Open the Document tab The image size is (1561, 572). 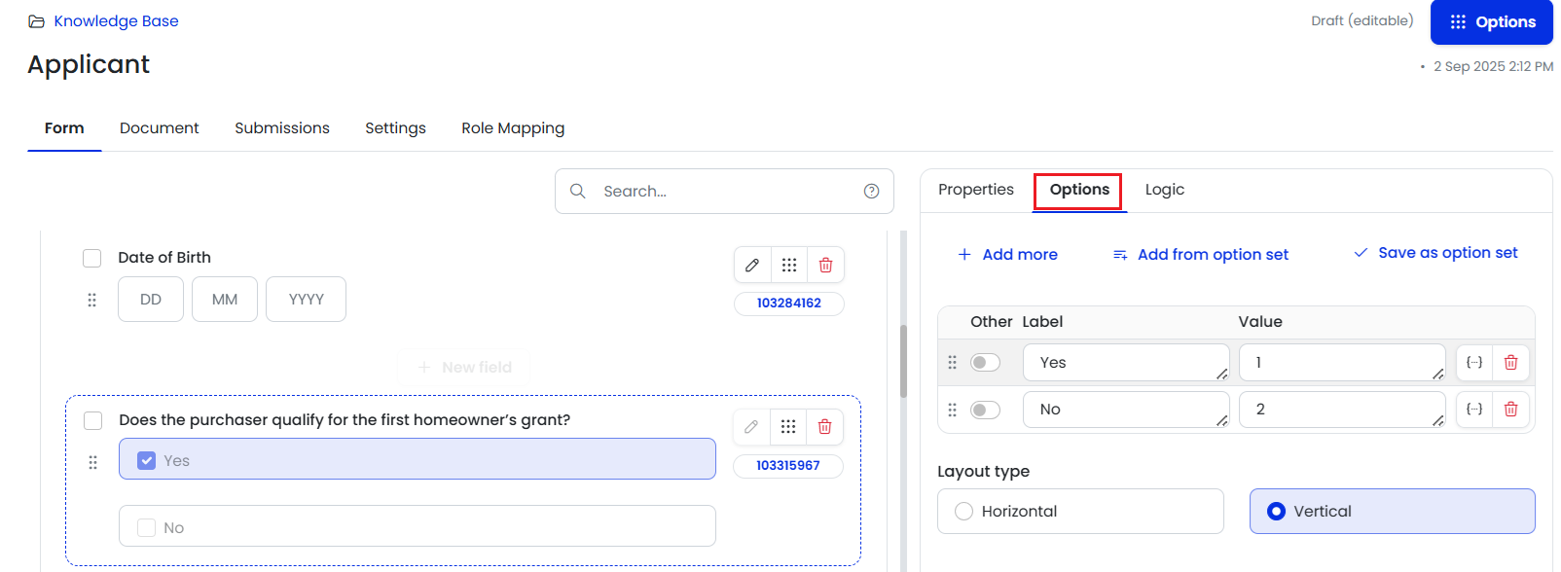click(x=160, y=128)
